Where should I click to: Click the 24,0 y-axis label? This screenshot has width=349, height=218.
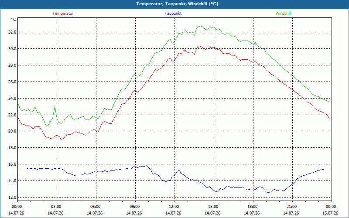(x=12, y=99)
